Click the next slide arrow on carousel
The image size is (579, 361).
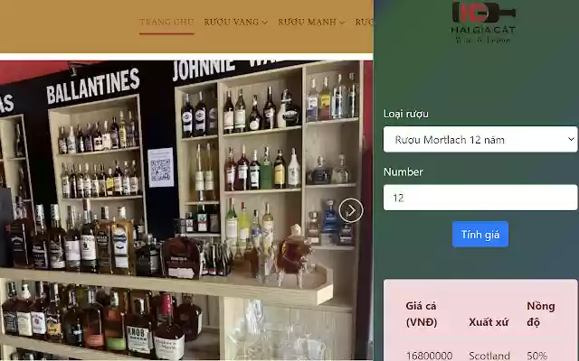click(x=351, y=210)
